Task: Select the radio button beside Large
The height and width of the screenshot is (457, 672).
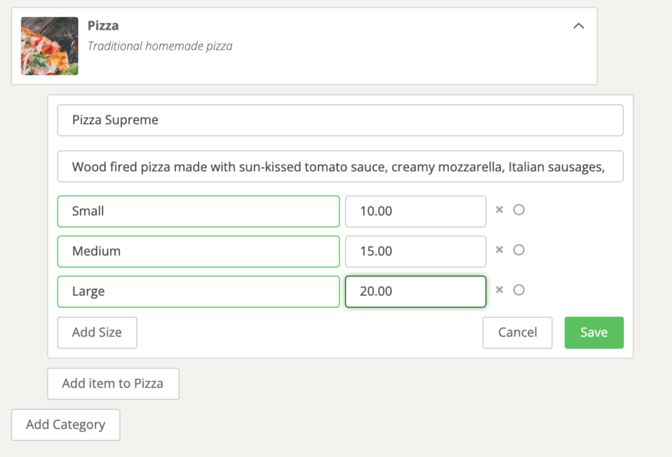Action: pos(518,290)
